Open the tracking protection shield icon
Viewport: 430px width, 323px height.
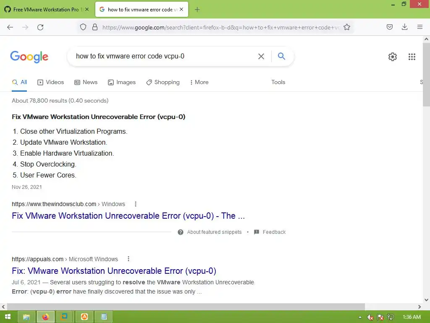pyautogui.click(x=83, y=27)
